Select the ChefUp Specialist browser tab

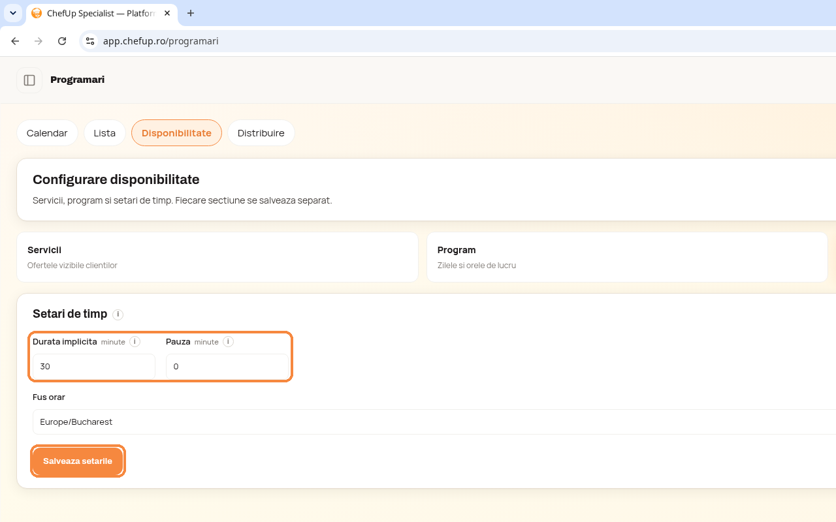[101, 13]
